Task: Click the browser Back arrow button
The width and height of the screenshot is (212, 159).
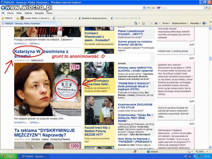Action: pyautogui.click(x=3, y=8)
